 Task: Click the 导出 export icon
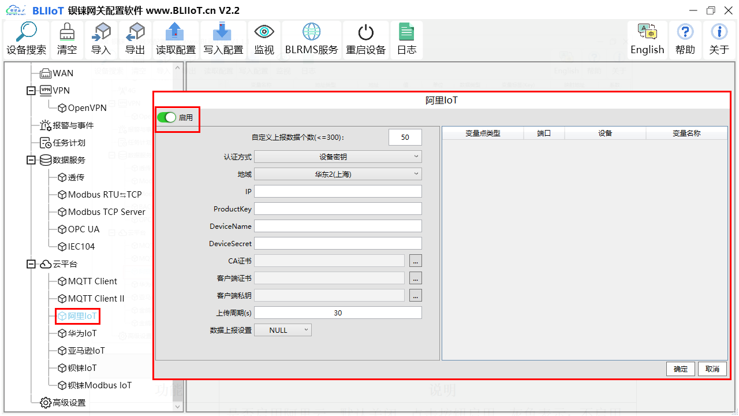(x=135, y=39)
